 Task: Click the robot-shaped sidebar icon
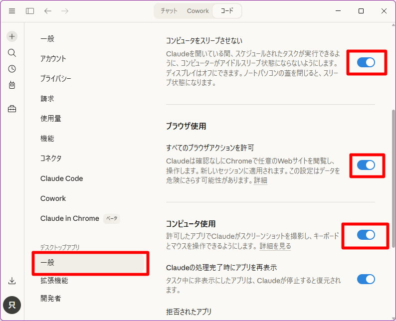click(x=12, y=85)
